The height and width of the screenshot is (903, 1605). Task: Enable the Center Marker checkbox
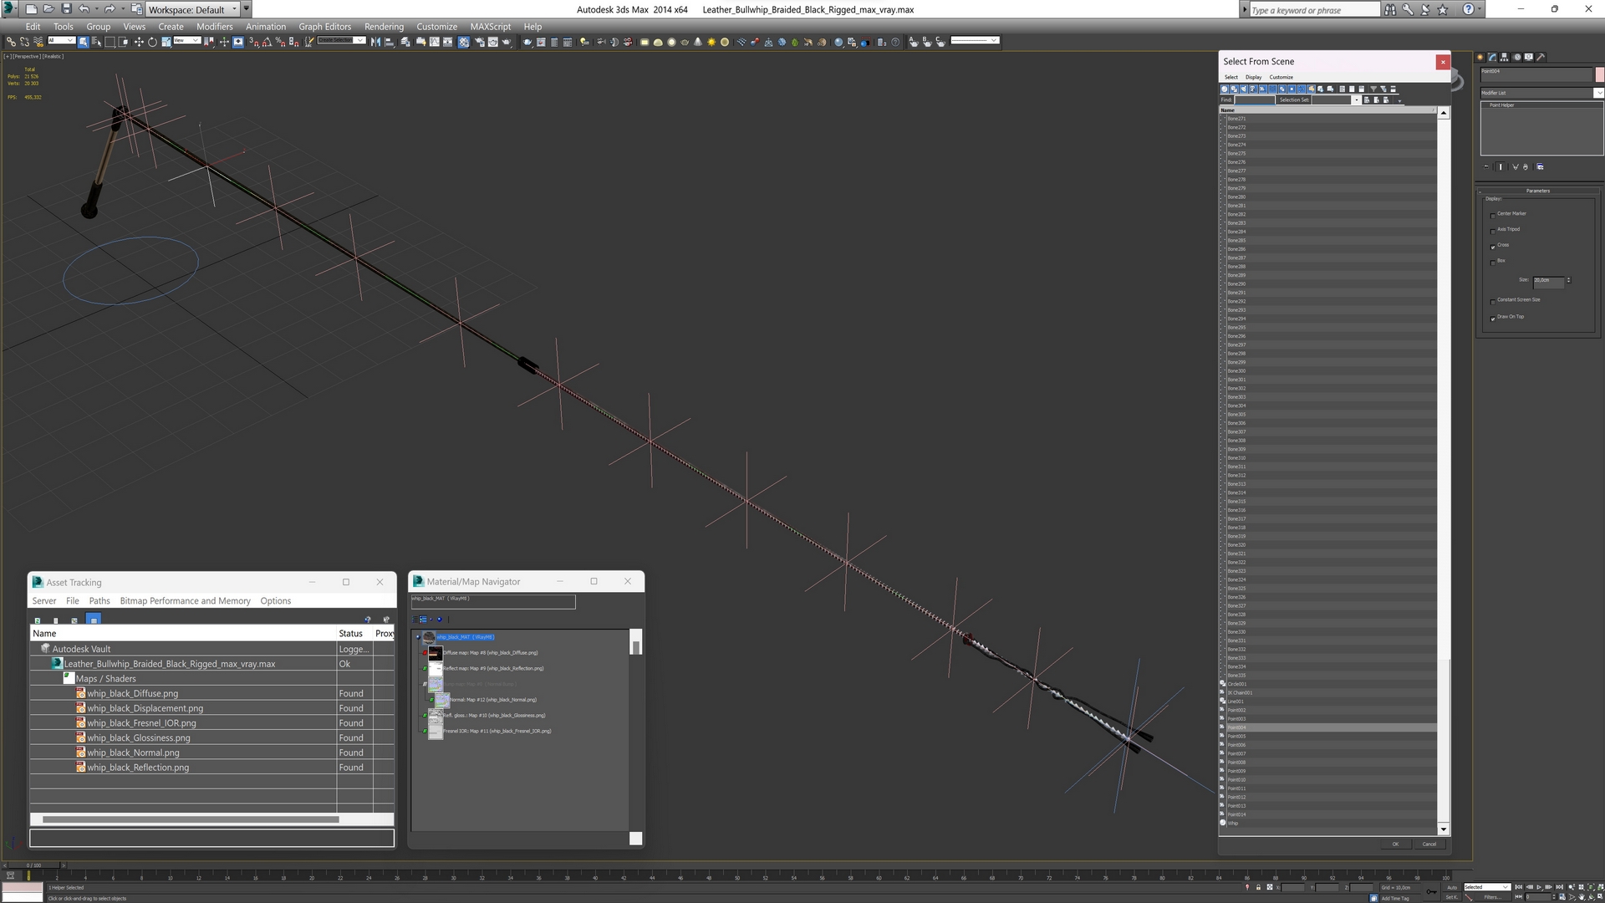click(x=1493, y=215)
